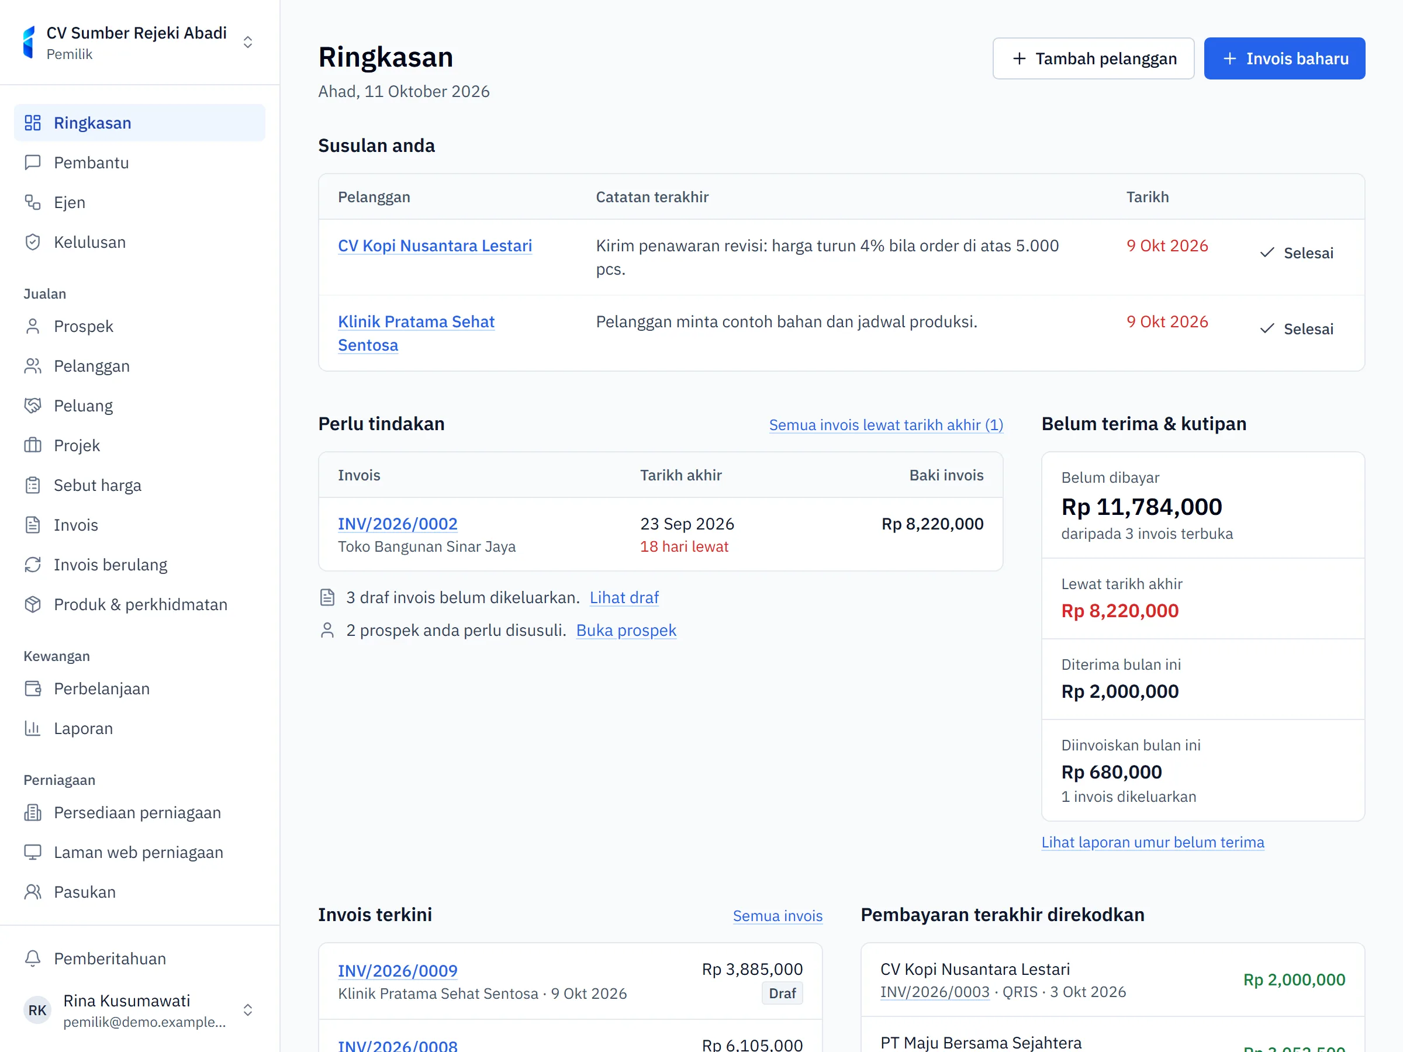Open Lihat laporan umur belum terima
Viewport: 1403px width, 1052px height.
[1152, 842]
